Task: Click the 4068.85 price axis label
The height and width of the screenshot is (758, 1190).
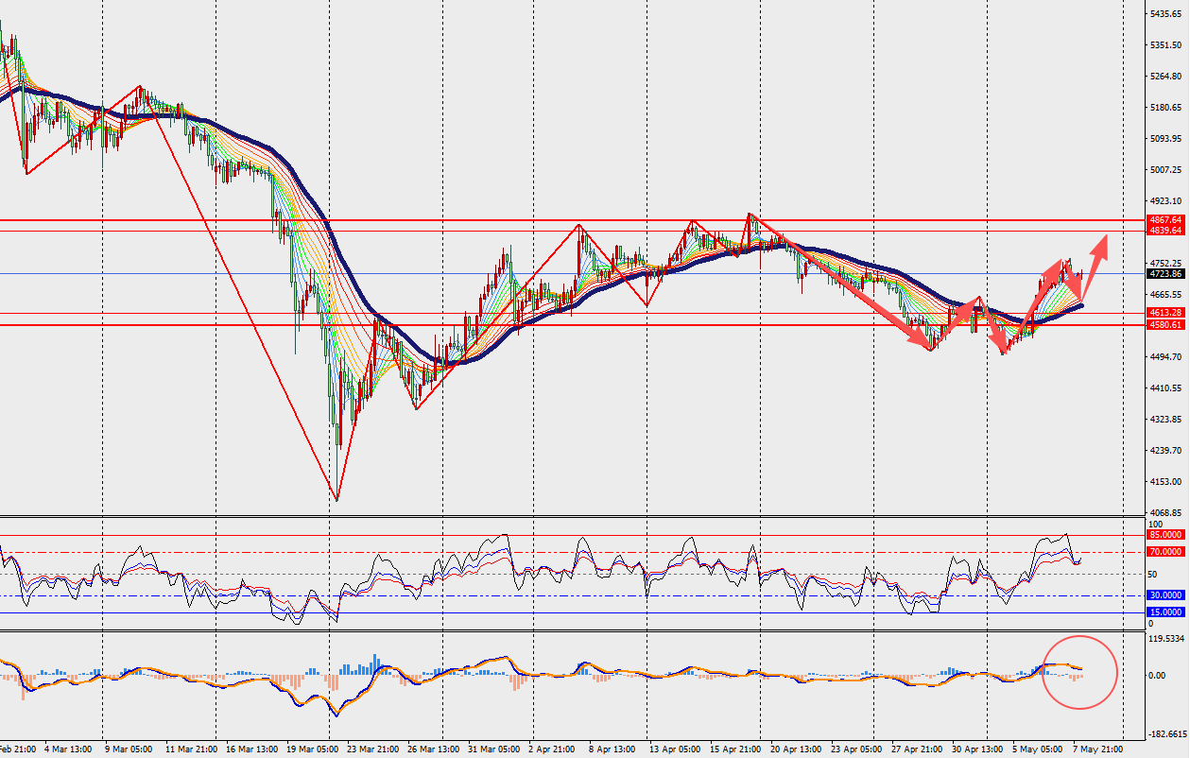Action: pyautogui.click(x=1166, y=513)
